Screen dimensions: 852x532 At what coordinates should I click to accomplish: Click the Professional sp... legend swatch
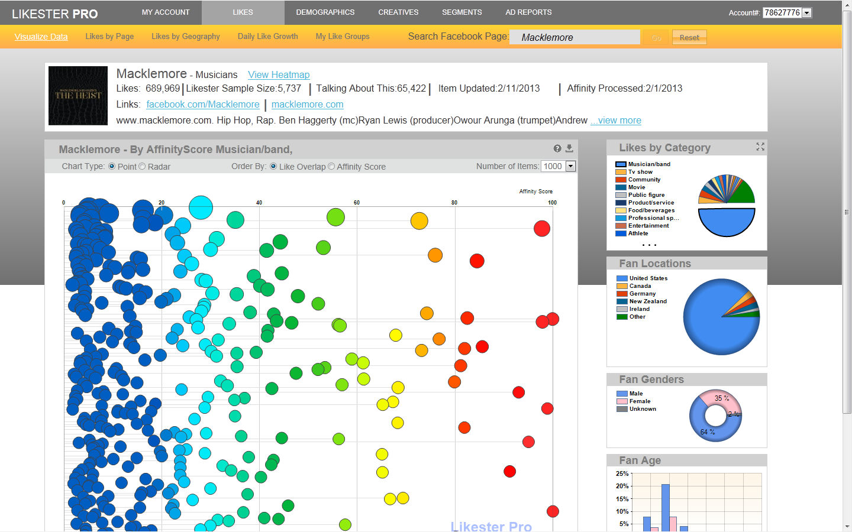(621, 218)
